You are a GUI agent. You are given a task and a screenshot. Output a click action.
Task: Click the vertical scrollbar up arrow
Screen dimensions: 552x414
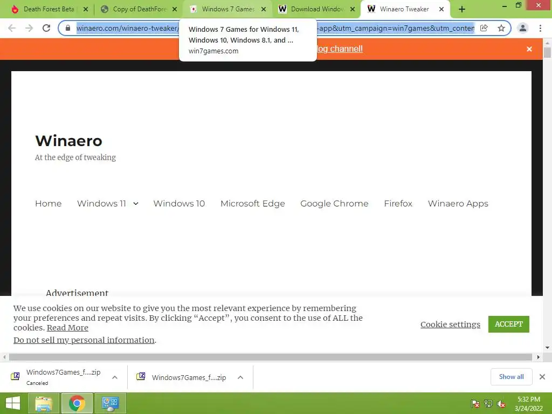click(x=548, y=43)
